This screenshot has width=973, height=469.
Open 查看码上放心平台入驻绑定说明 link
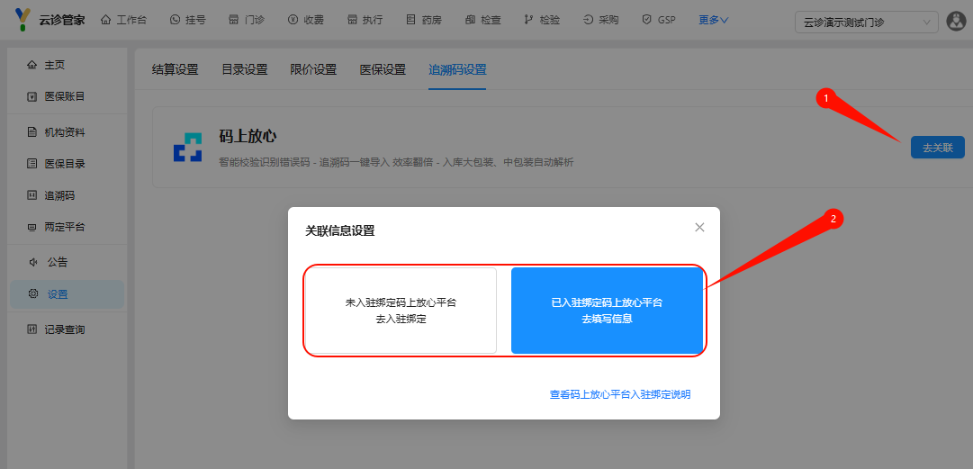[620, 394]
